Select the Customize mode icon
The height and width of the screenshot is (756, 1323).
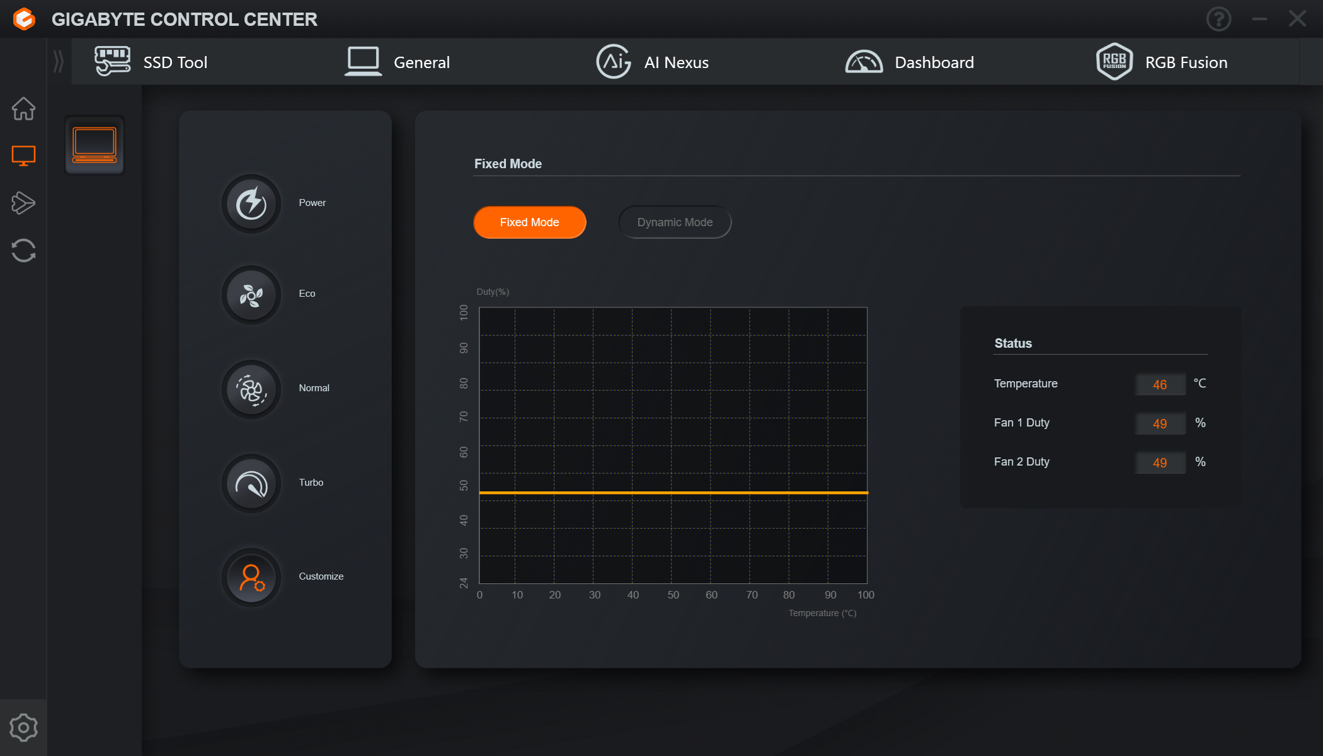pos(251,578)
